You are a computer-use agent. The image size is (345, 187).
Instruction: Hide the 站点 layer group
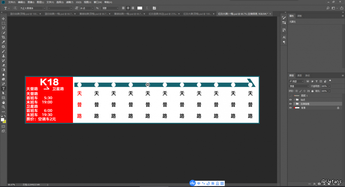[290, 100]
